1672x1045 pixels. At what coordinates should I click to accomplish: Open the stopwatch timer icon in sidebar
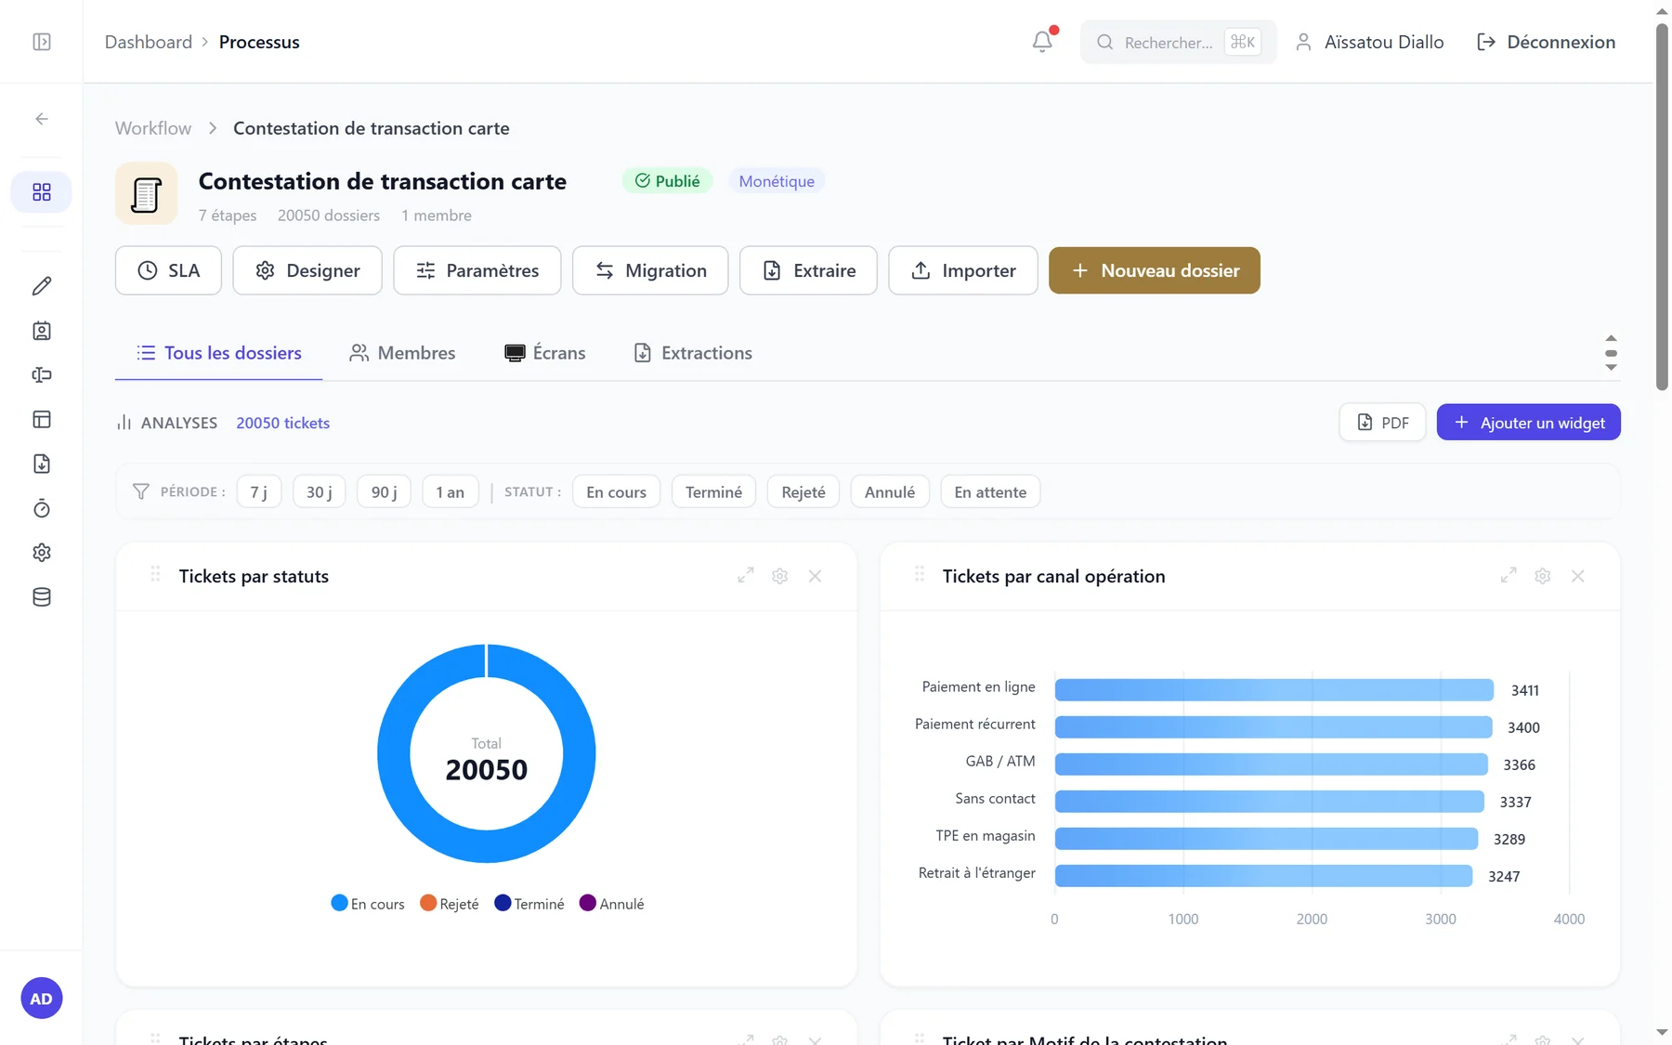pos(42,508)
